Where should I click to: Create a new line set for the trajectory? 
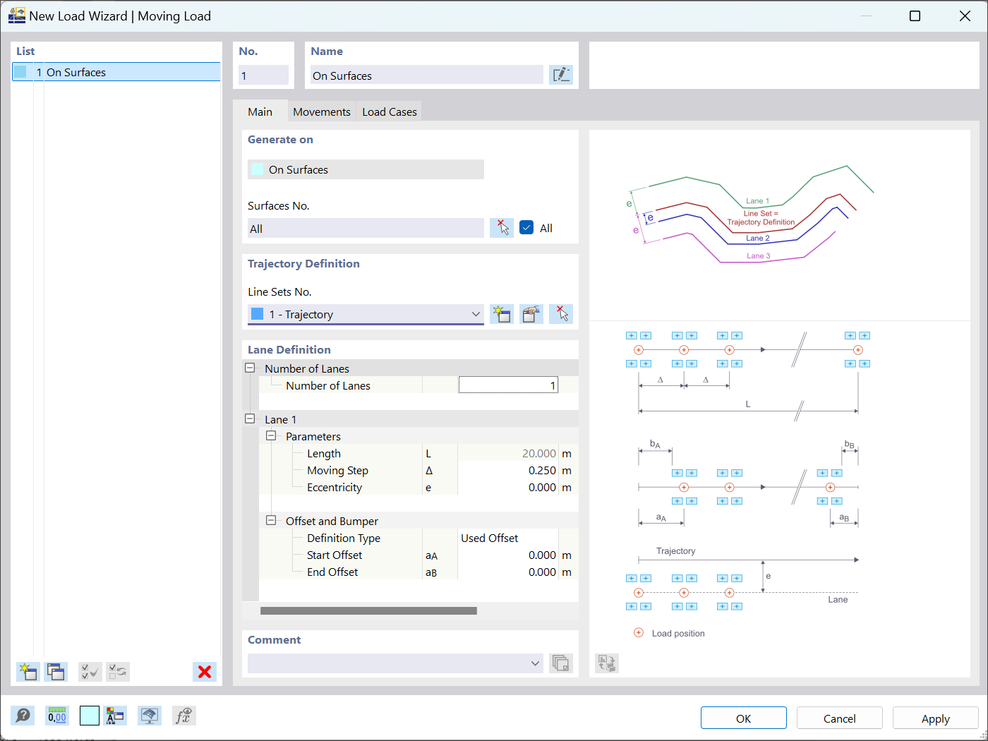pyautogui.click(x=502, y=313)
